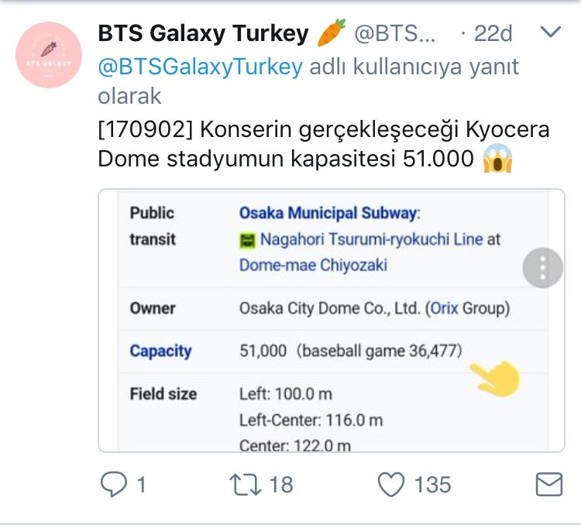The height and width of the screenshot is (528, 581).
Task: Click the pointing hand emoji on image
Action: [496, 377]
